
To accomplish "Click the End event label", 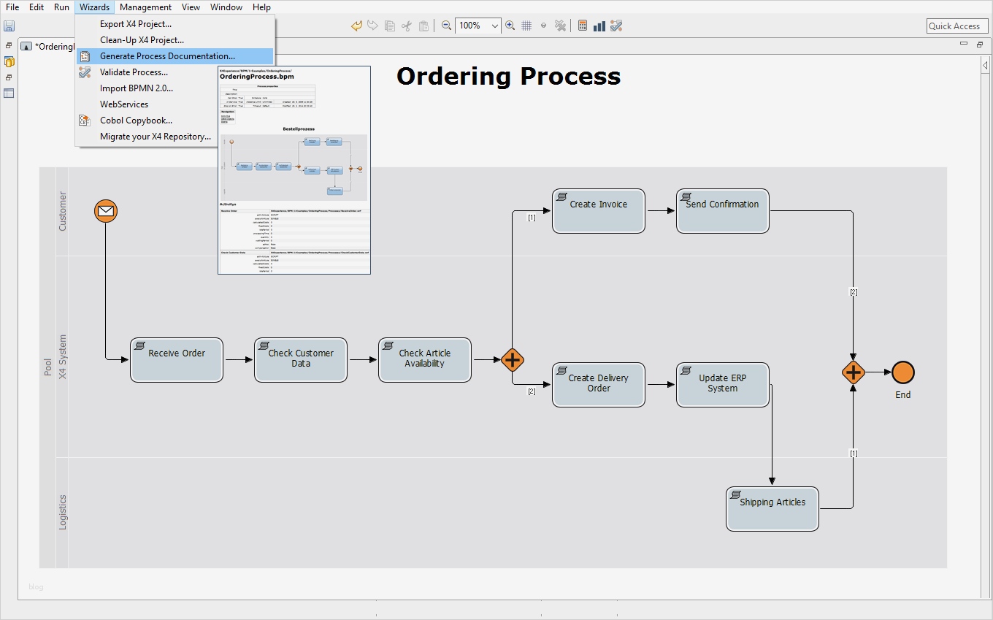I will (x=903, y=395).
